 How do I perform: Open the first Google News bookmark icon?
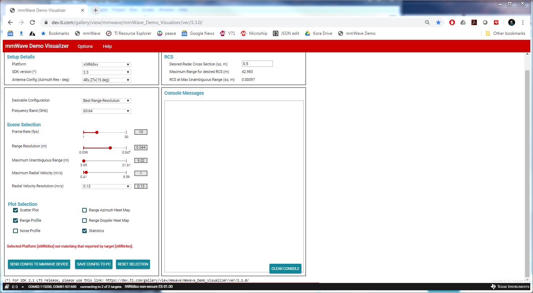pos(10,33)
